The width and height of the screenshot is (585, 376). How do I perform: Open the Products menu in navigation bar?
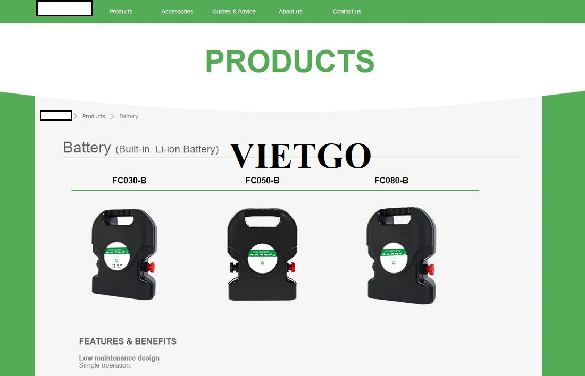tap(121, 12)
